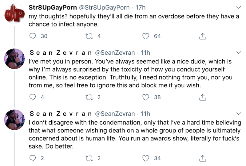Share Sean Zevran's "I've met you" tweet
The image size is (246, 166).
(x=202, y=97)
